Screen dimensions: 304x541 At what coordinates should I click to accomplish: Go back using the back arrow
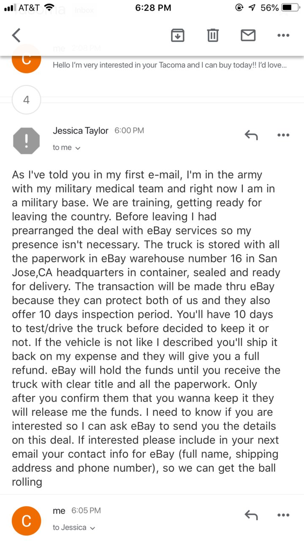click(x=16, y=36)
